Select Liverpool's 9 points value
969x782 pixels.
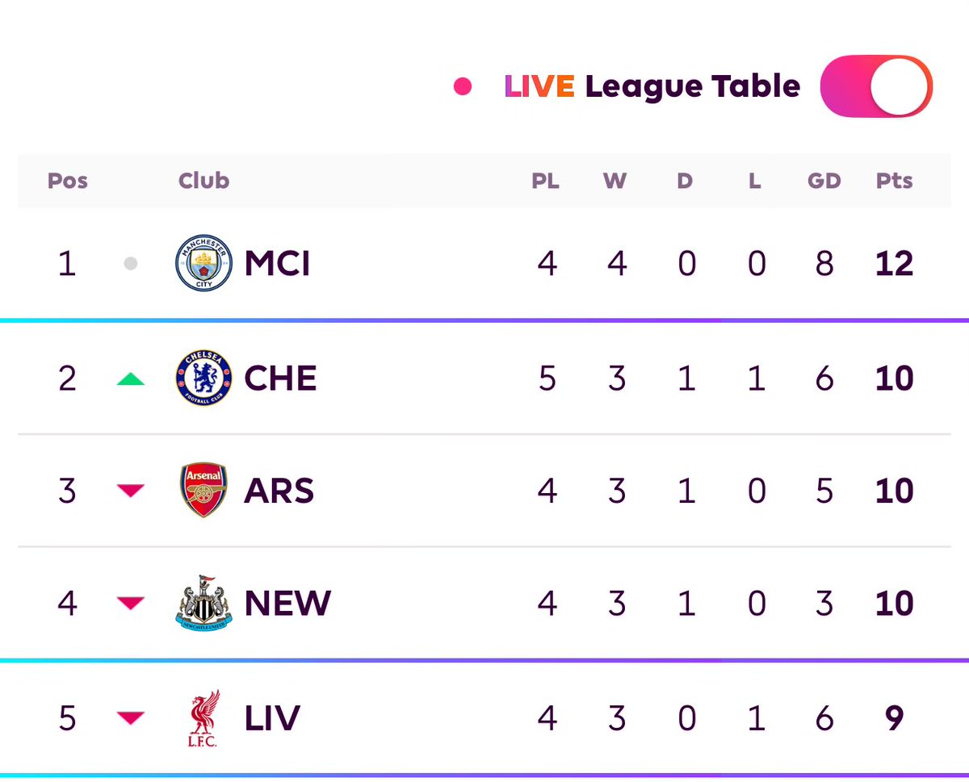click(x=894, y=717)
